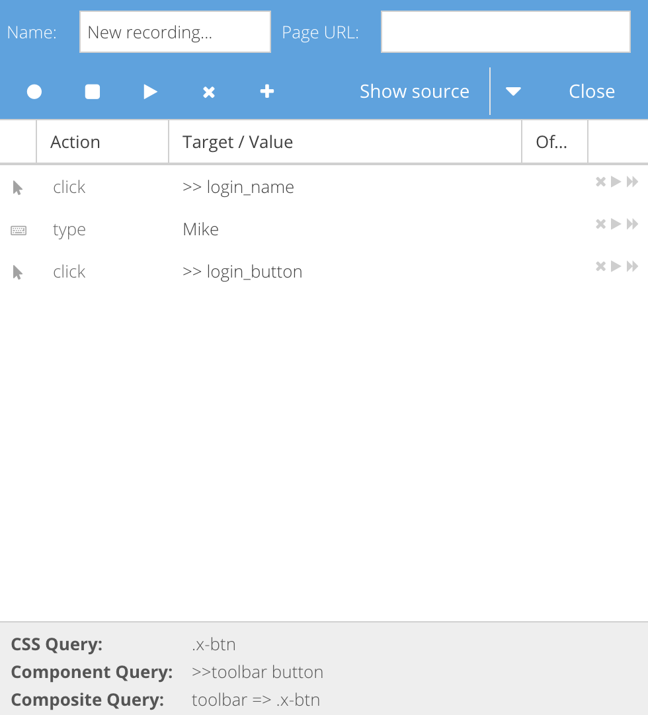Select the Action column header
This screenshot has height=715, width=648.
(102, 142)
